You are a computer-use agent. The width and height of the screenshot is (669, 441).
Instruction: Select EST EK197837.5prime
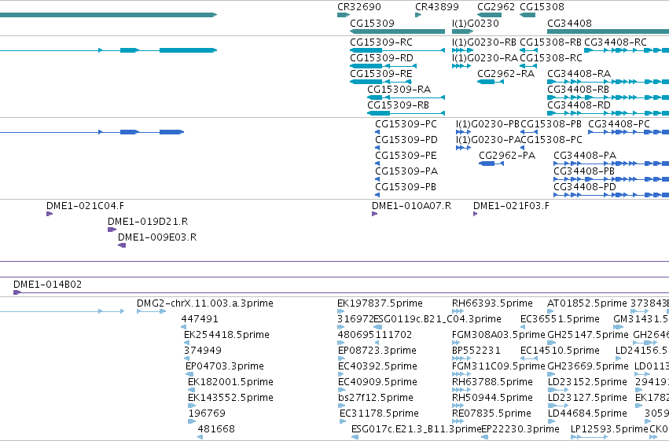click(340, 311)
